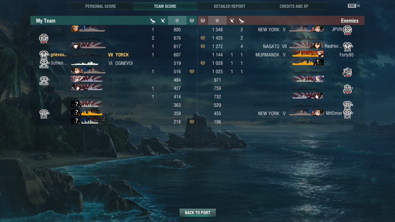The width and height of the screenshot is (395, 222).
Task: Sort Enemies by aircraft shot down icon
Action: (x=232, y=21)
